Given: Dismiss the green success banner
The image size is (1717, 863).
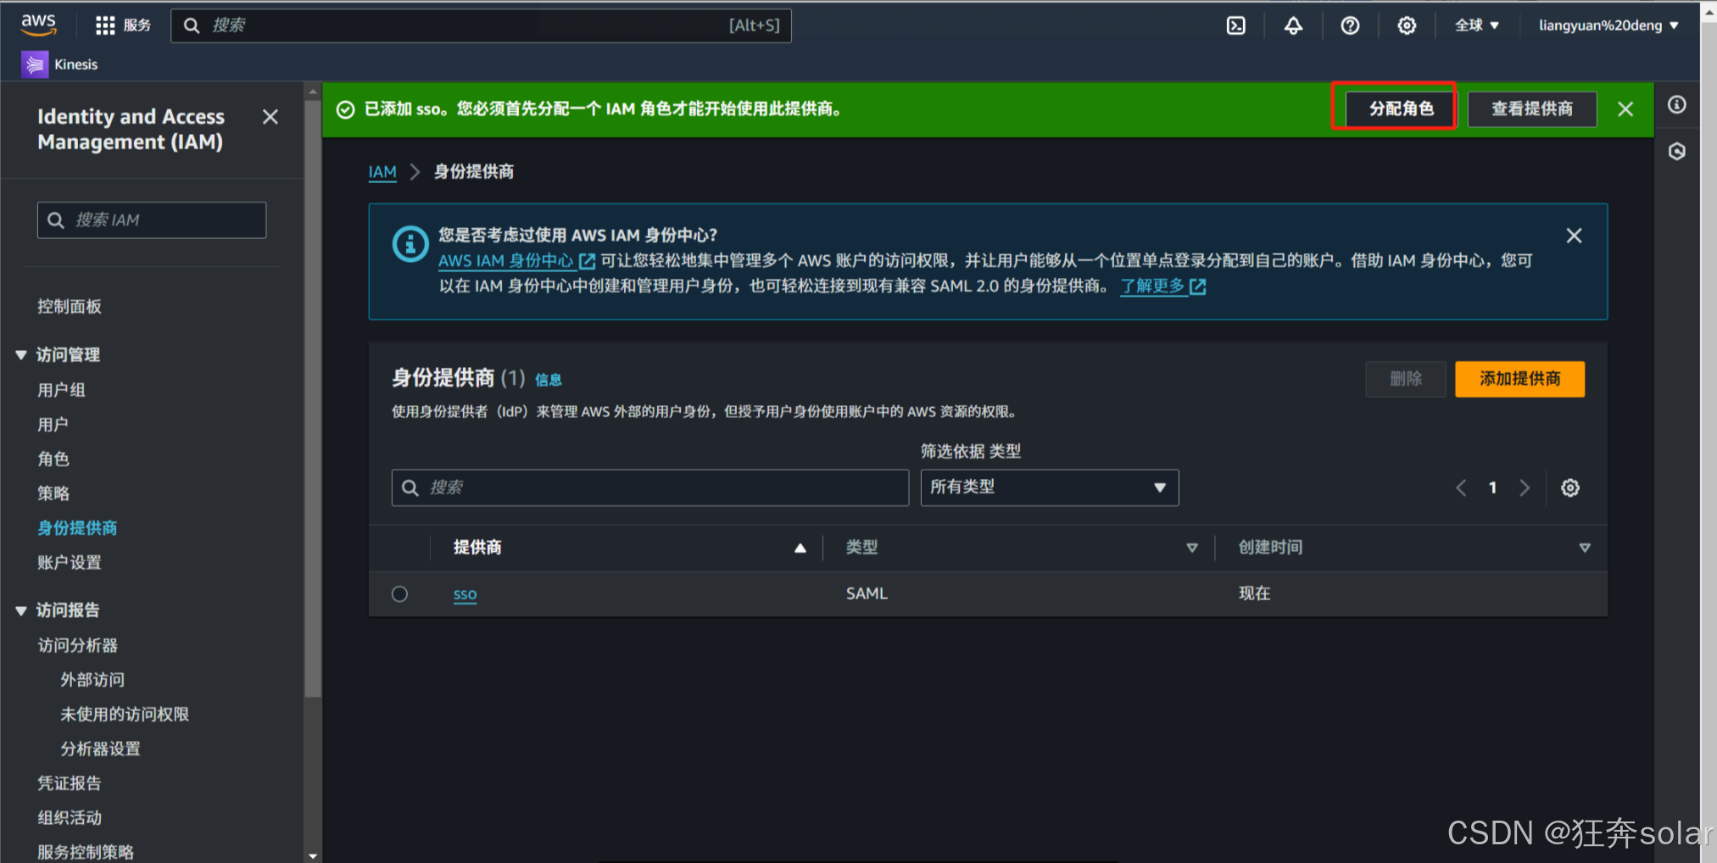Looking at the screenshot, I should tap(1625, 109).
